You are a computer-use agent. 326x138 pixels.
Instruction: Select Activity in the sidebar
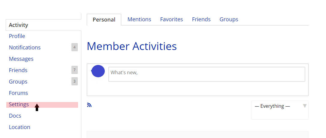click(x=19, y=25)
